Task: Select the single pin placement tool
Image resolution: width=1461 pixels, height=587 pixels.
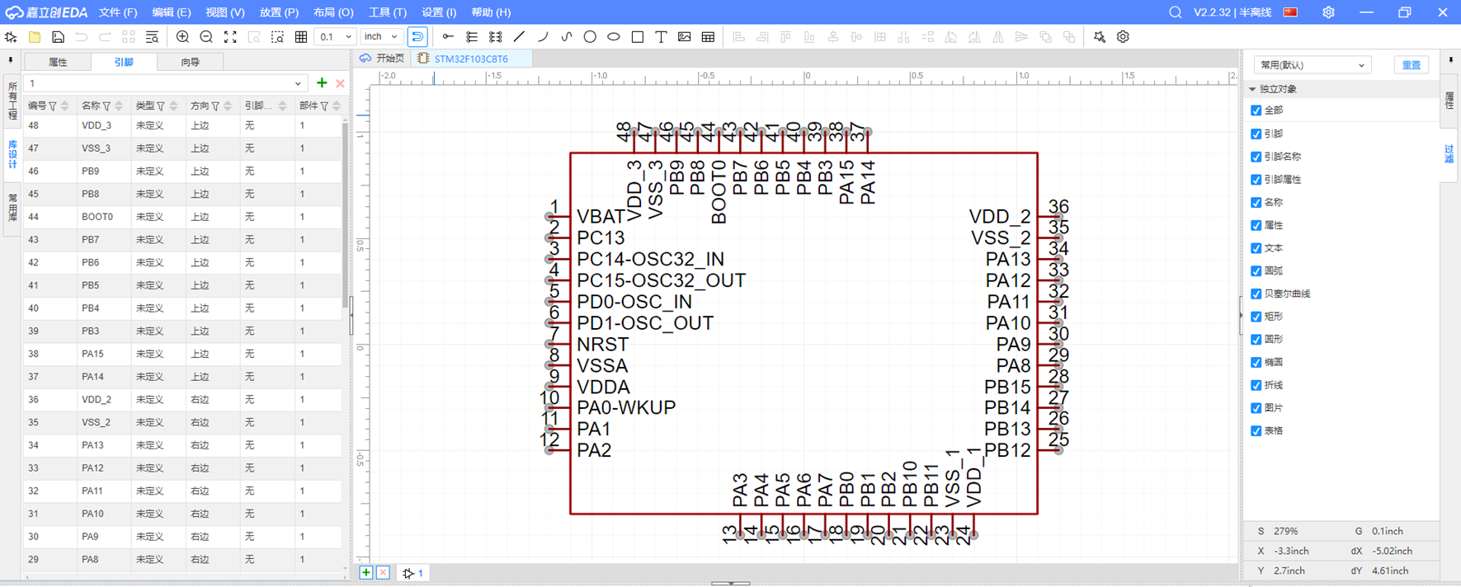Action: [448, 37]
